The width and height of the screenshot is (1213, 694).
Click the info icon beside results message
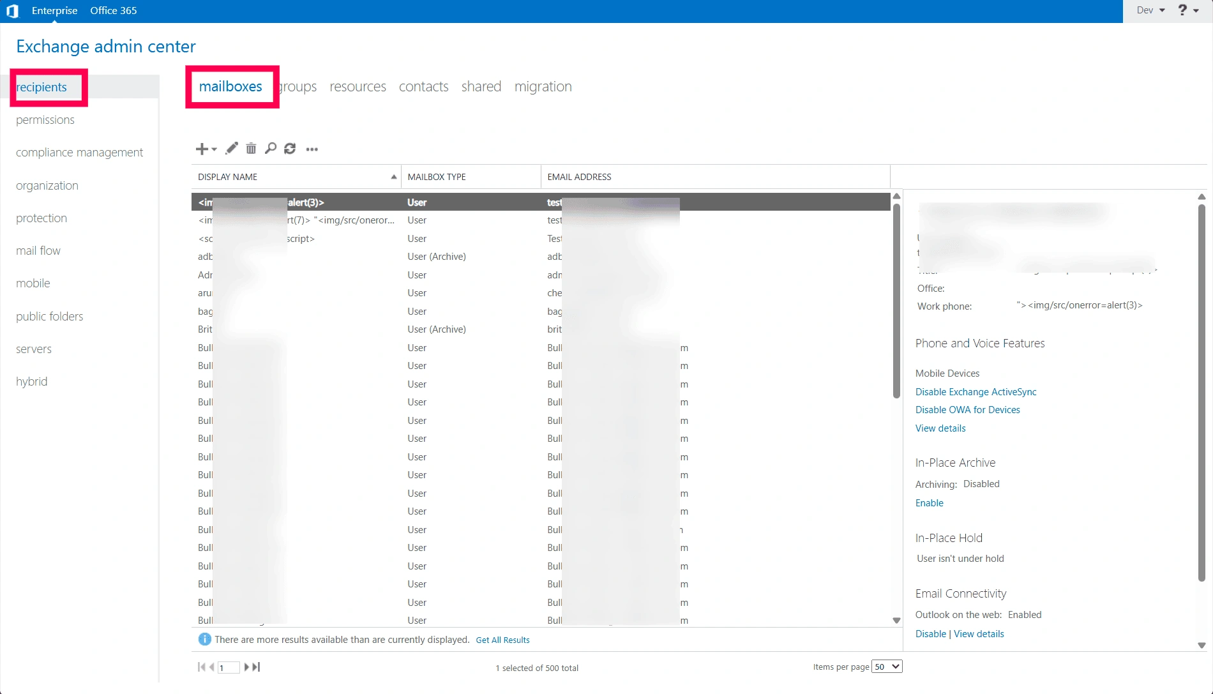tap(205, 639)
